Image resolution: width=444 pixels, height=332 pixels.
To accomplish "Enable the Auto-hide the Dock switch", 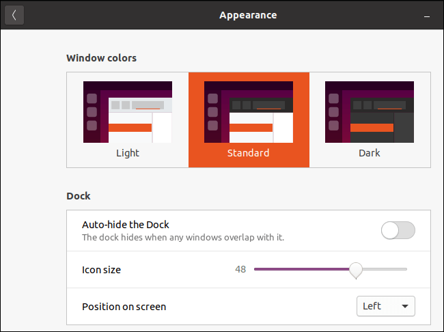I will 398,230.
